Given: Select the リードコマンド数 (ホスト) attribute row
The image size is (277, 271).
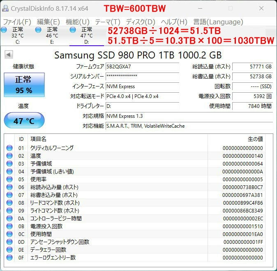Looking at the screenshot, I should (x=135, y=203).
